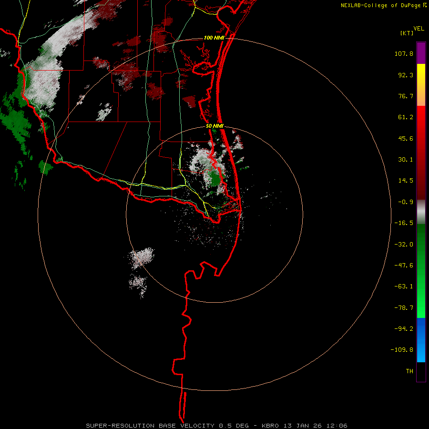
Task: Click the -63.1 velocity scale value
Action: (404, 286)
